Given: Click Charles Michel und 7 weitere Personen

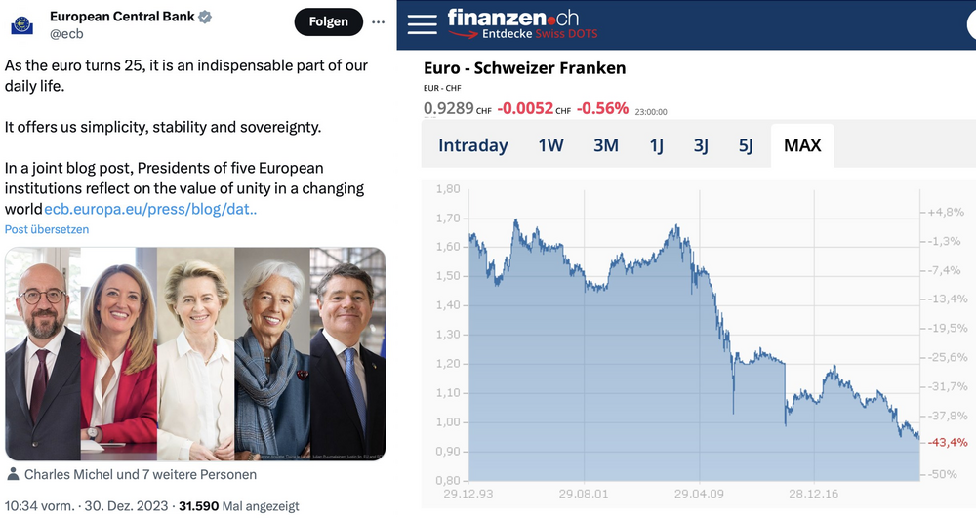Looking at the screenshot, I should [140, 475].
